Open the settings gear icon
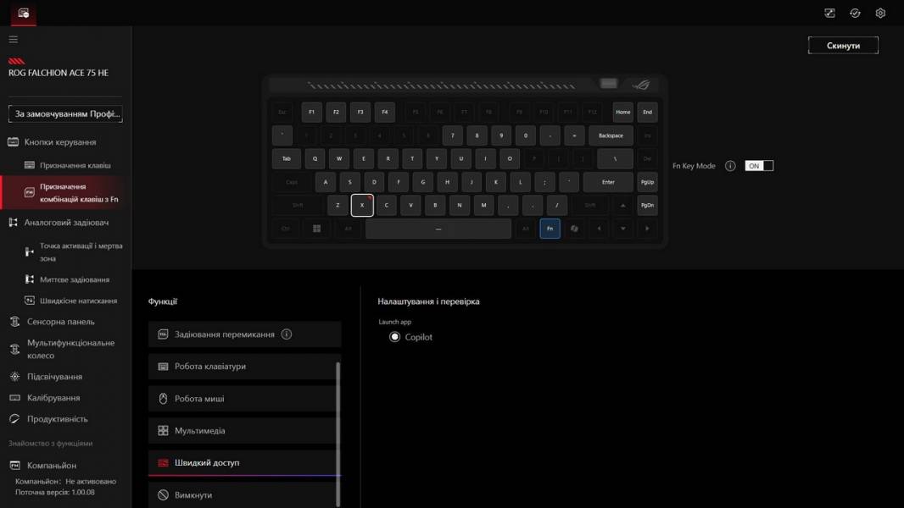 (x=880, y=13)
